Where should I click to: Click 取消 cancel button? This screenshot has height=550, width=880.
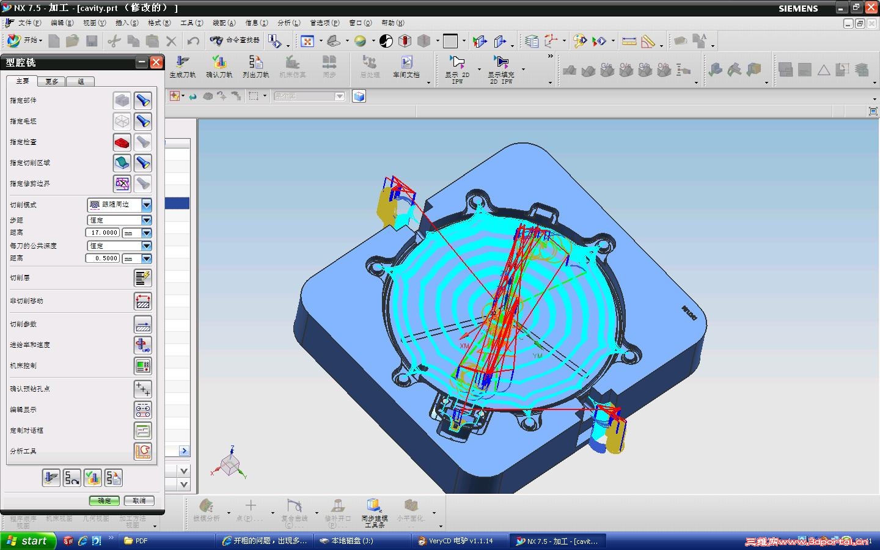tap(139, 501)
